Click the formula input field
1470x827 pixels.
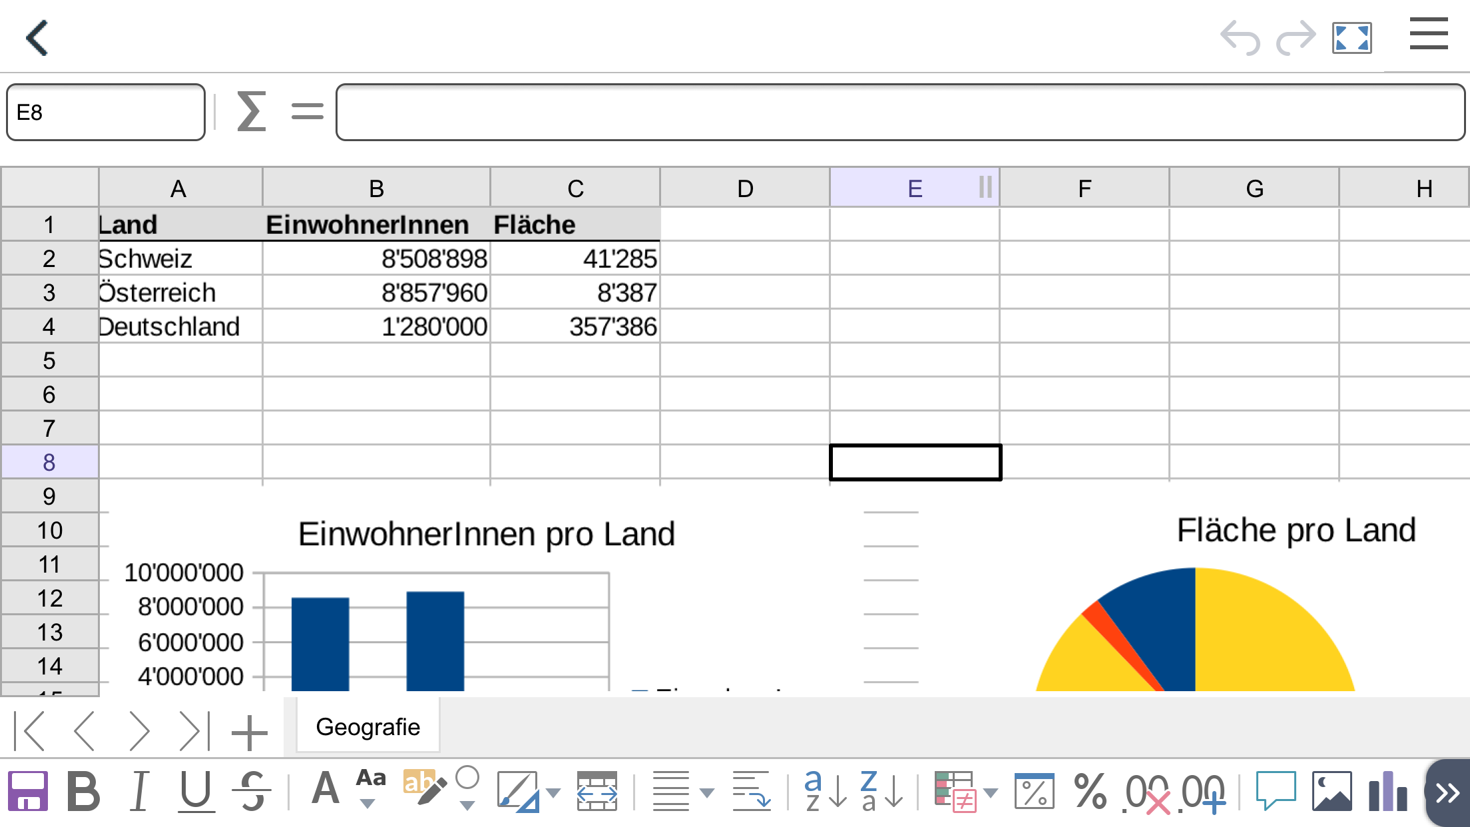pos(899,112)
